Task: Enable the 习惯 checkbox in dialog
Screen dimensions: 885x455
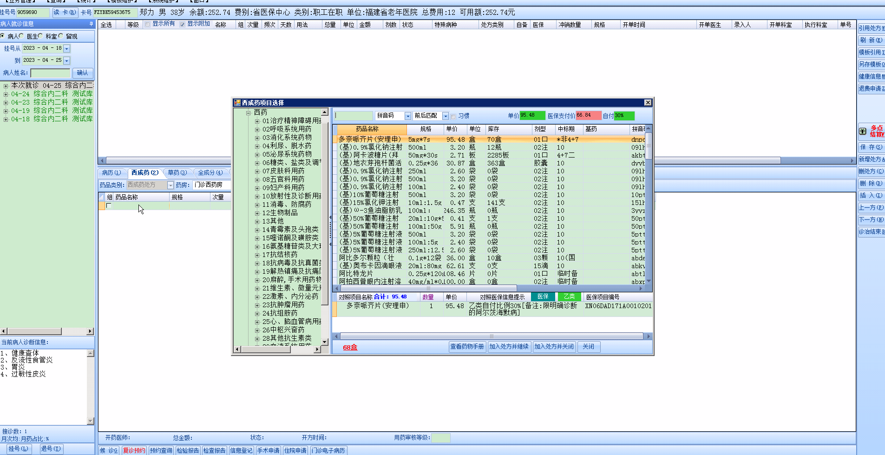Action: click(x=453, y=116)
